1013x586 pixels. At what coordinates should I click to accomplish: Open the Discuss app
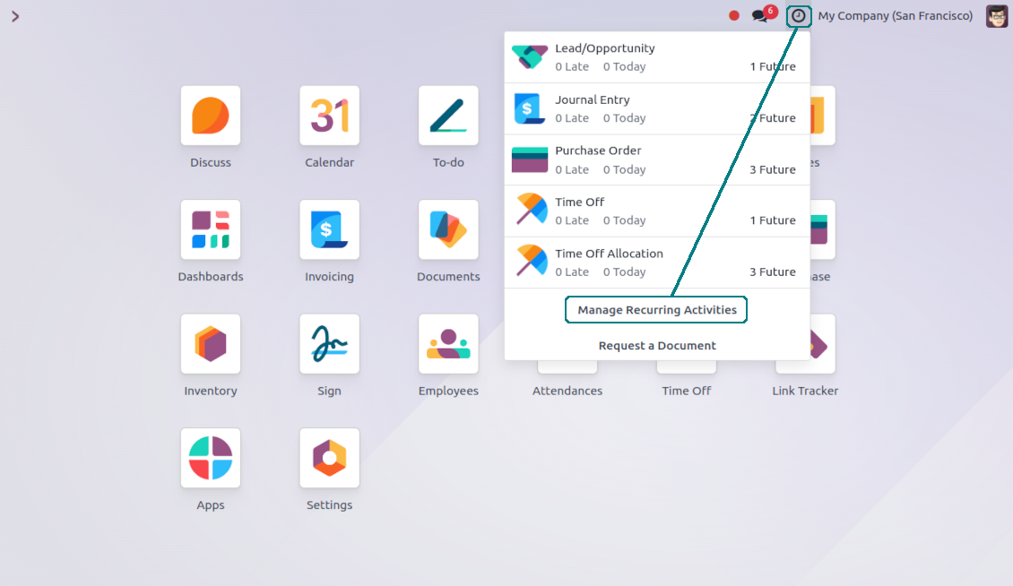point(211,116)
